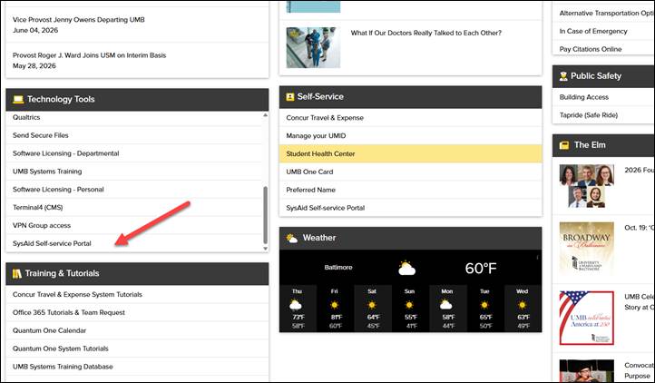Image resolution: width=655 pixels, height=383 pixels.
Task: Open Software Licensing - Personal
Action: (x=58, y=190)
